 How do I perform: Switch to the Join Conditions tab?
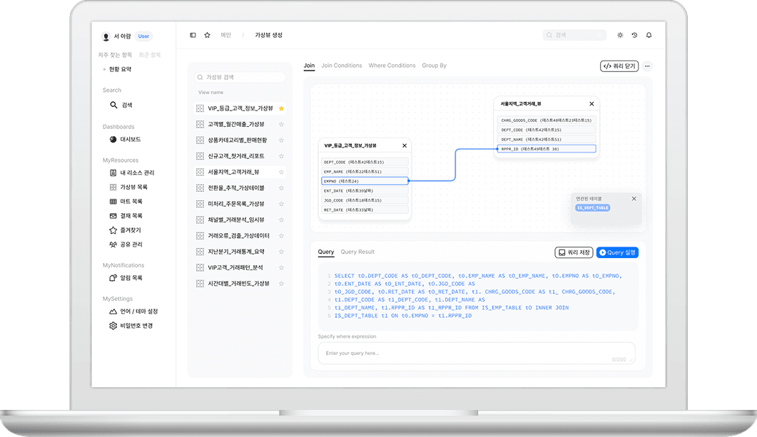pyautogui.click(x=341, y=66)
